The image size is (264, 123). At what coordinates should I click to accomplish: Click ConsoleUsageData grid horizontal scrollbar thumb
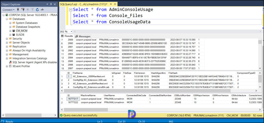(x=86, y=110)
